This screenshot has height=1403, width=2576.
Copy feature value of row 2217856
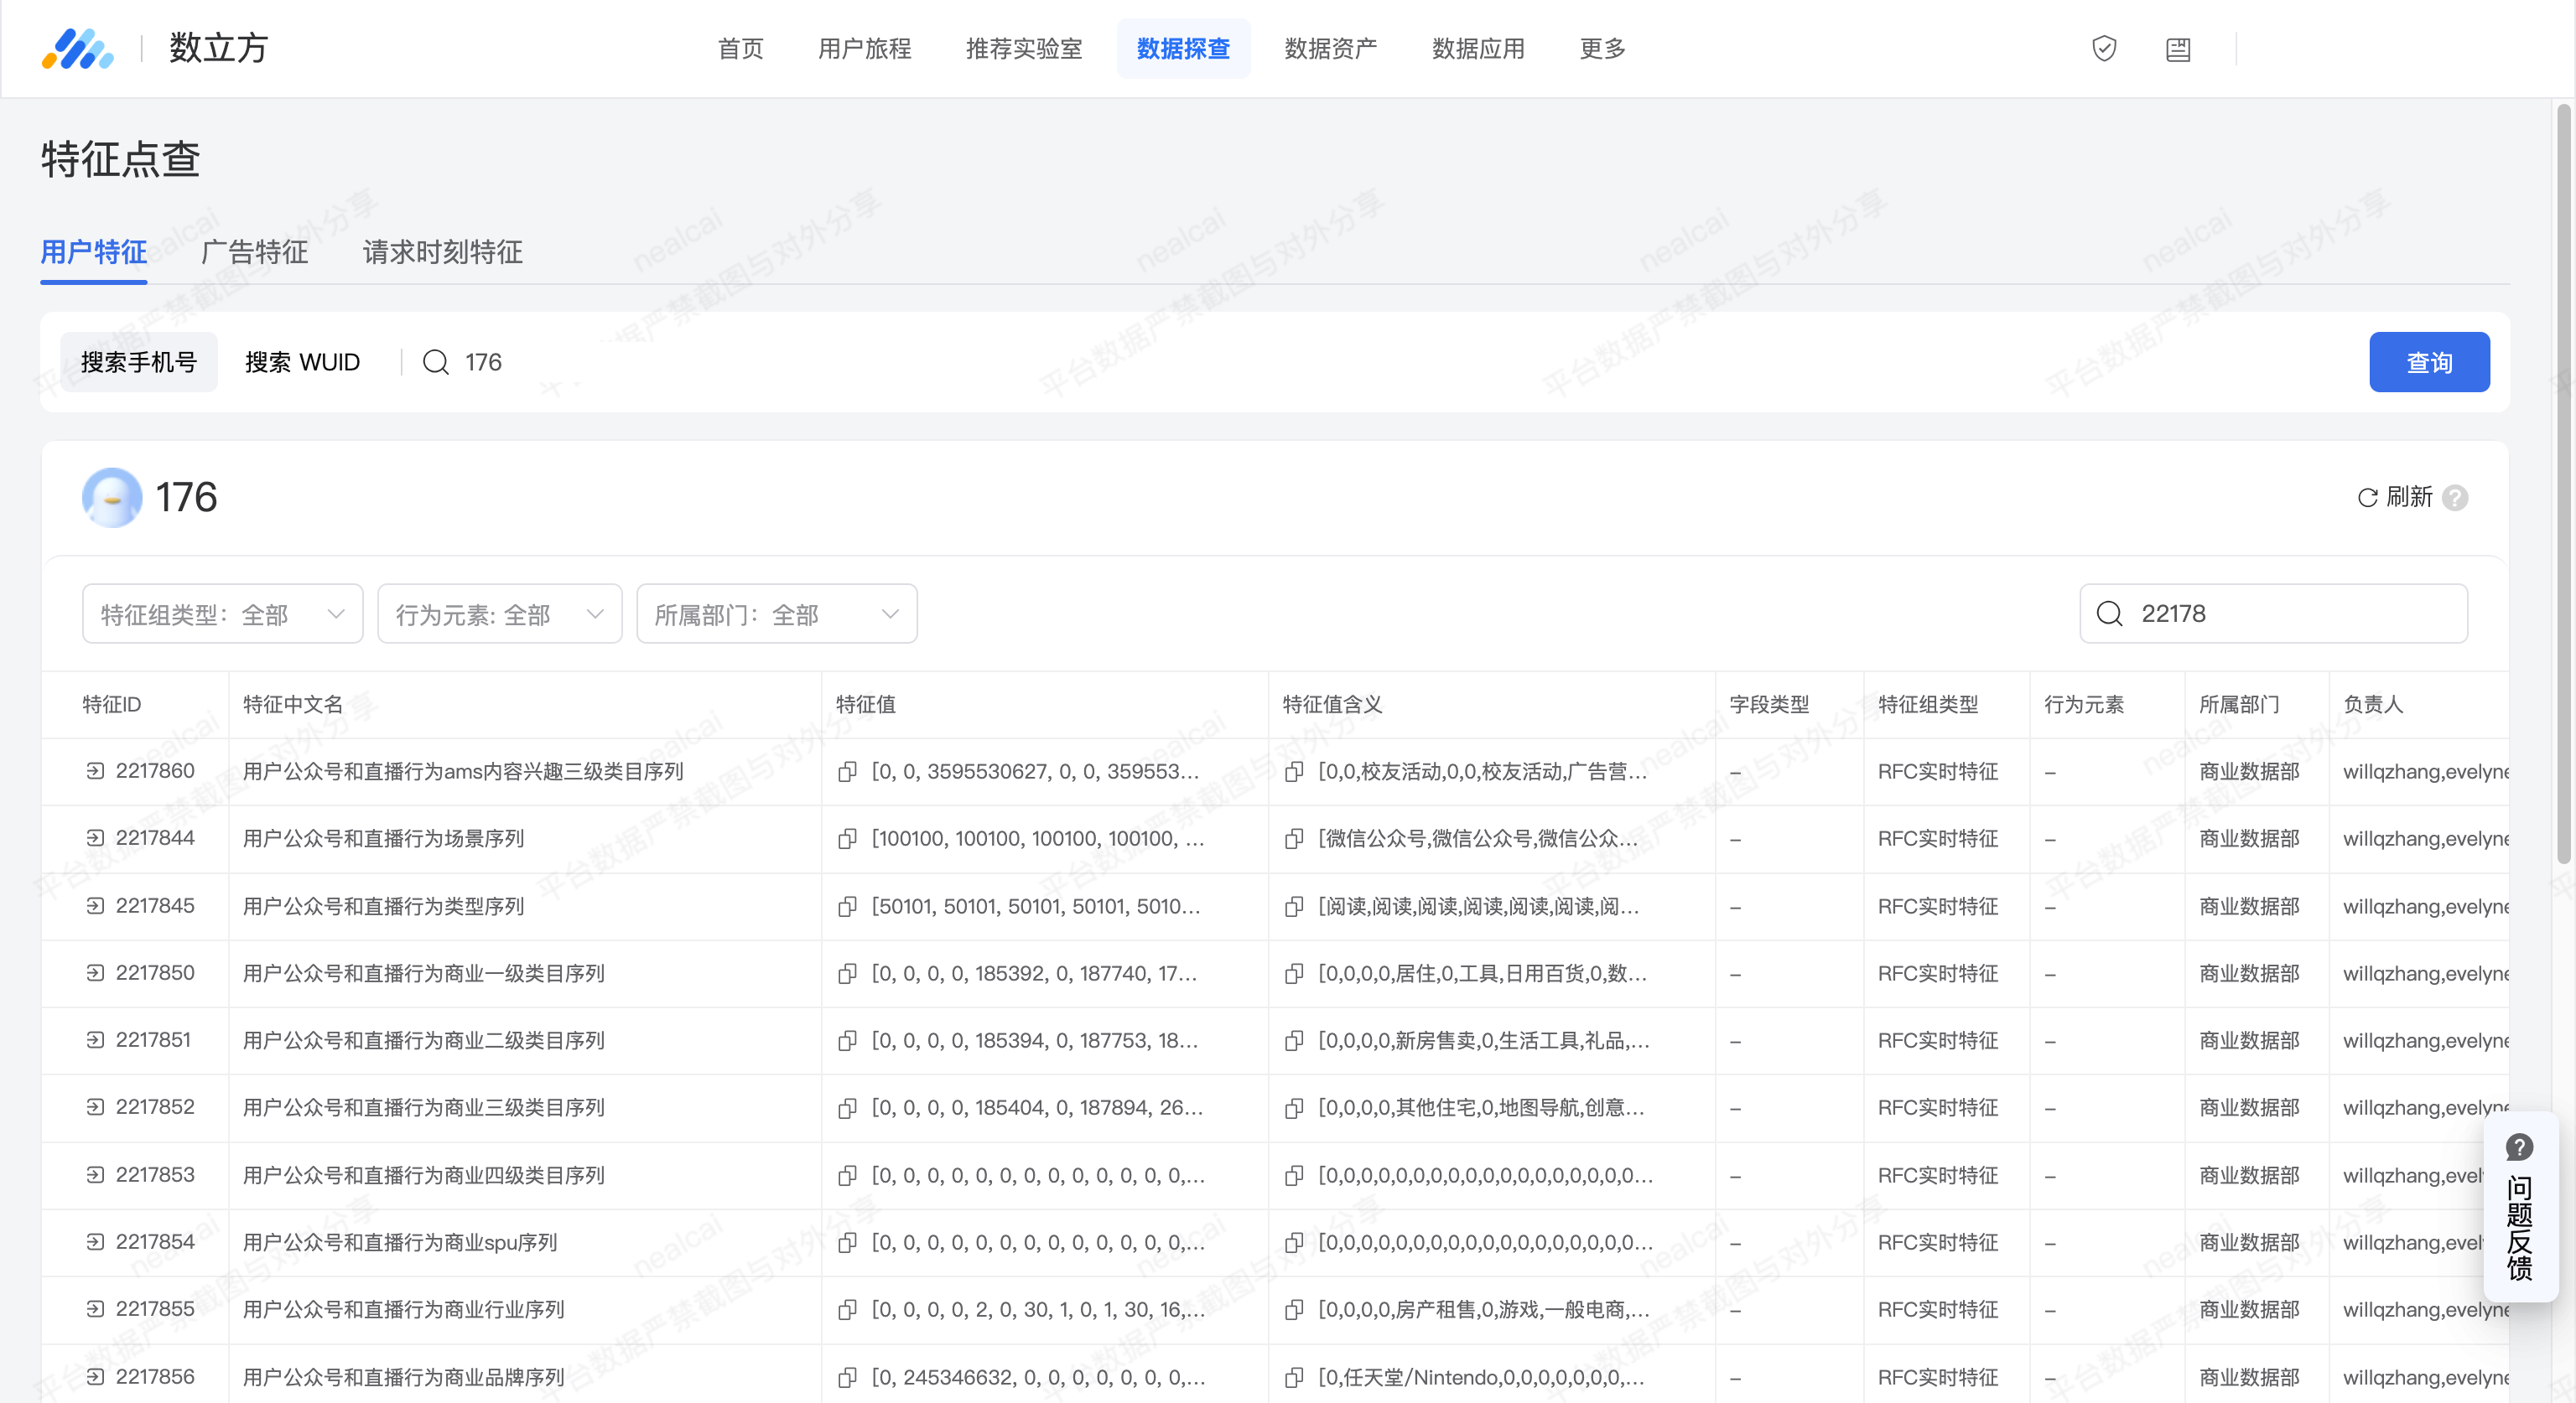[847, 1377]
